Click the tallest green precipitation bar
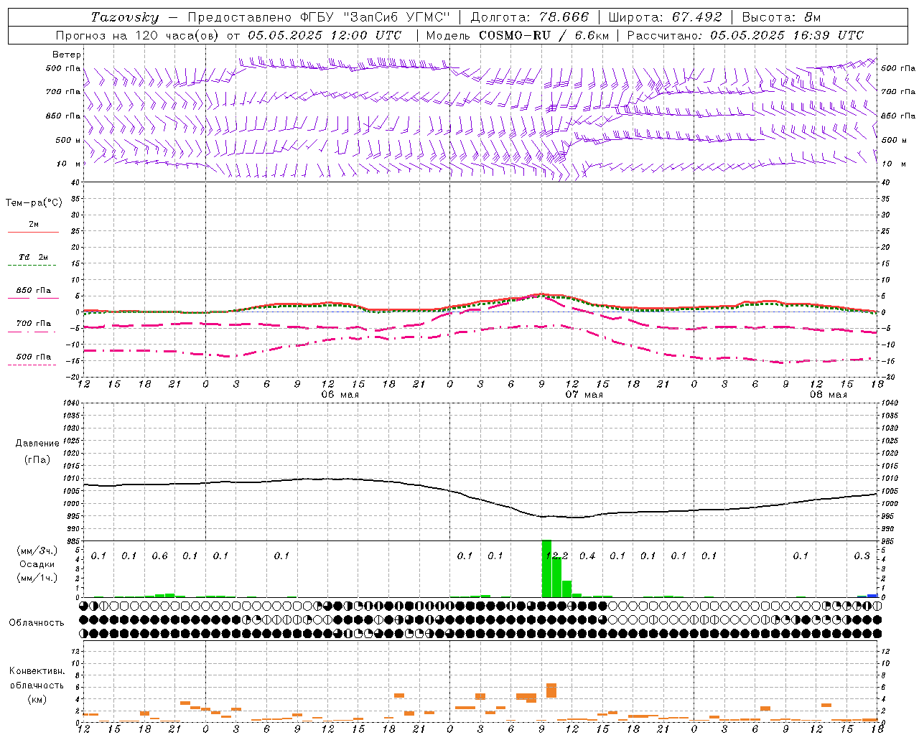 546,568
